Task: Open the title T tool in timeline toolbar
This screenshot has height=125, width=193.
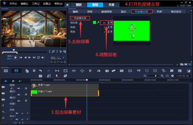Action: click(x=122, y=71)
